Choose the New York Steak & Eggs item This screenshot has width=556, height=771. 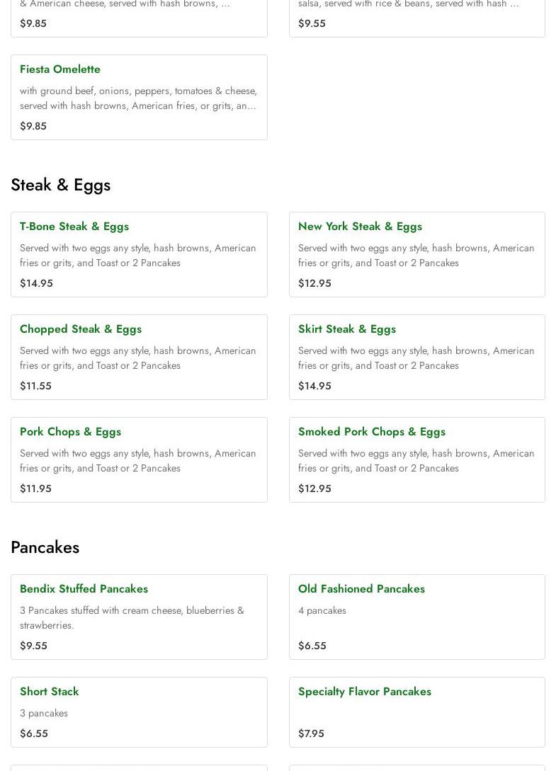[x=360, y=227]
